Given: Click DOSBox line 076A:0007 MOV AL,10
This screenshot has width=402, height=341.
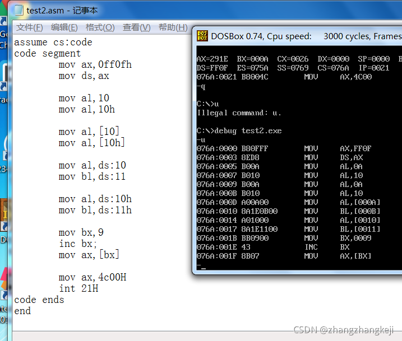Looking at the screenshot, I should (280, 175).
